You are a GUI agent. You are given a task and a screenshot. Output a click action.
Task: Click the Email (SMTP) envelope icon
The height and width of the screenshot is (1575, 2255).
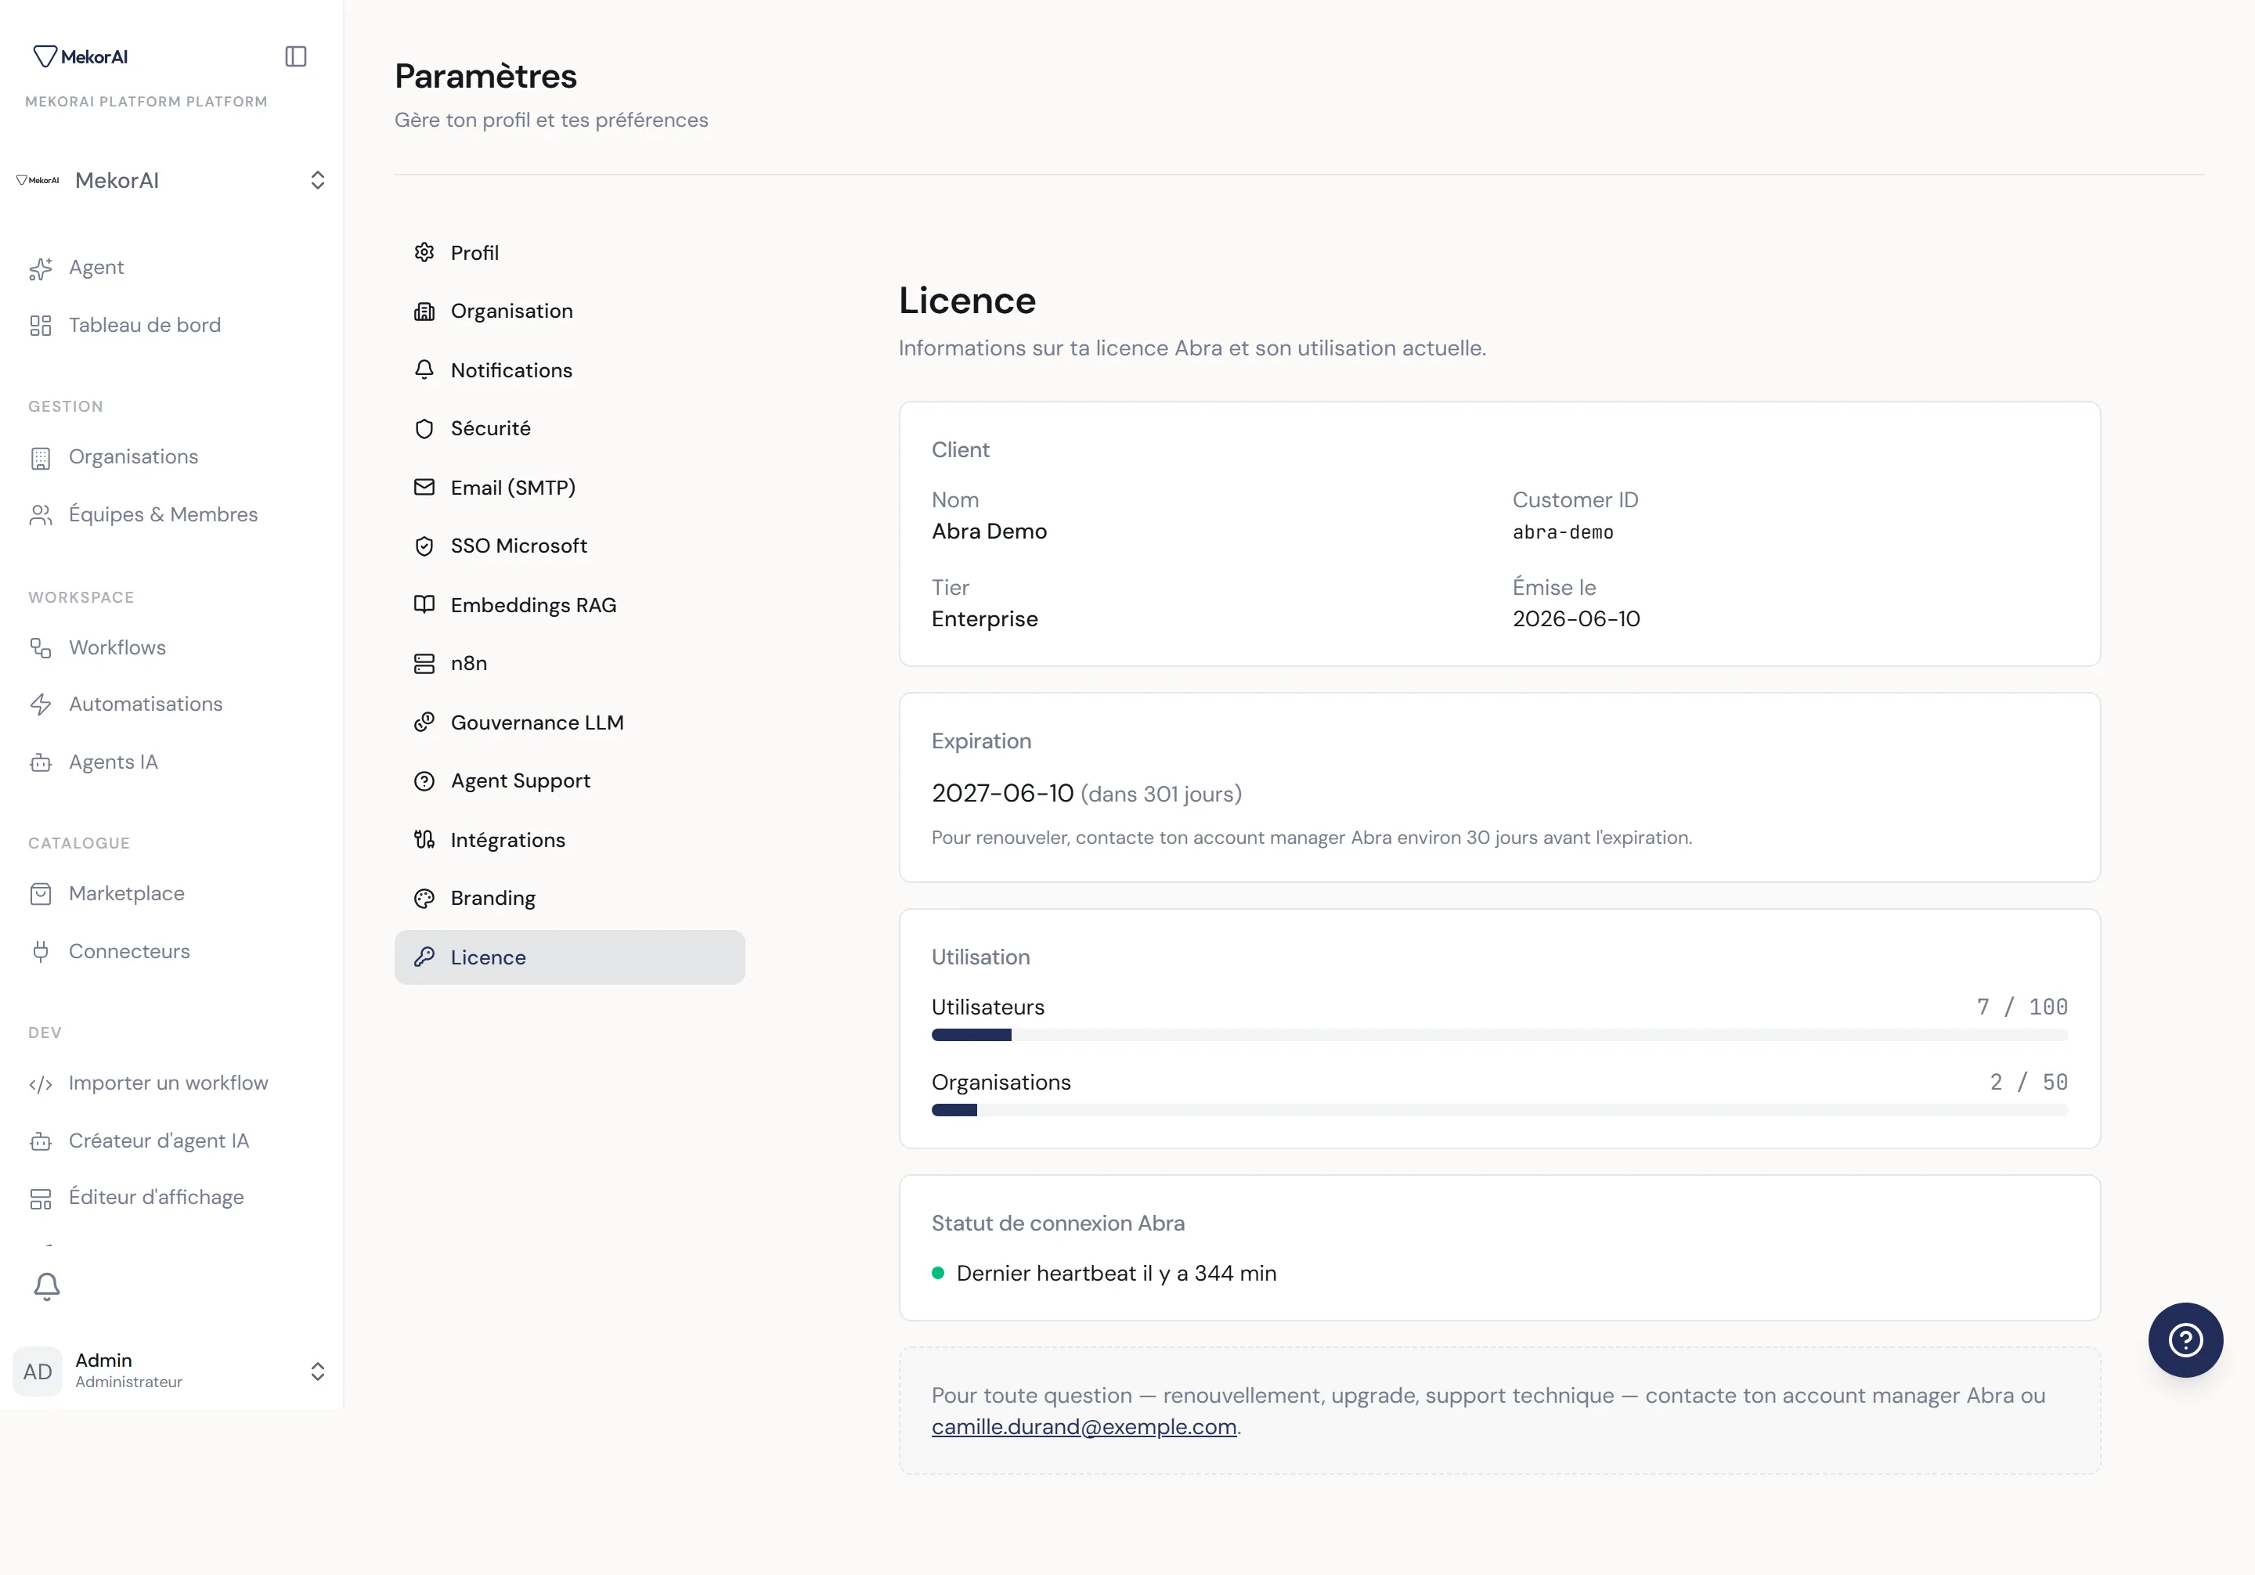pos(424,487)
